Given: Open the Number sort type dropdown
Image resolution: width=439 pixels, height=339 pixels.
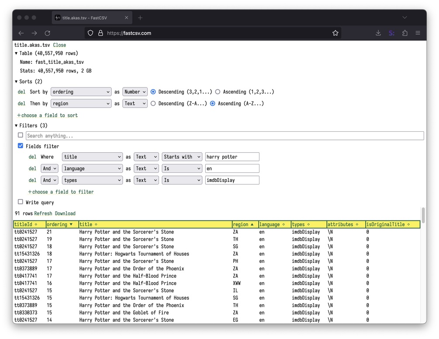Looking at the screenshot, I should pyautogui.click(x=135, y=92).
